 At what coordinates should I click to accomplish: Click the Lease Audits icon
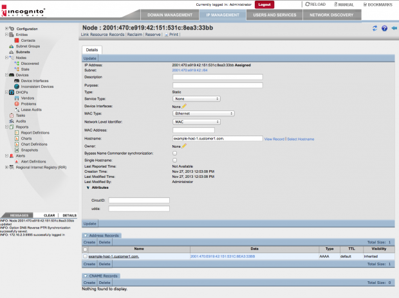[x=17, y=109]
